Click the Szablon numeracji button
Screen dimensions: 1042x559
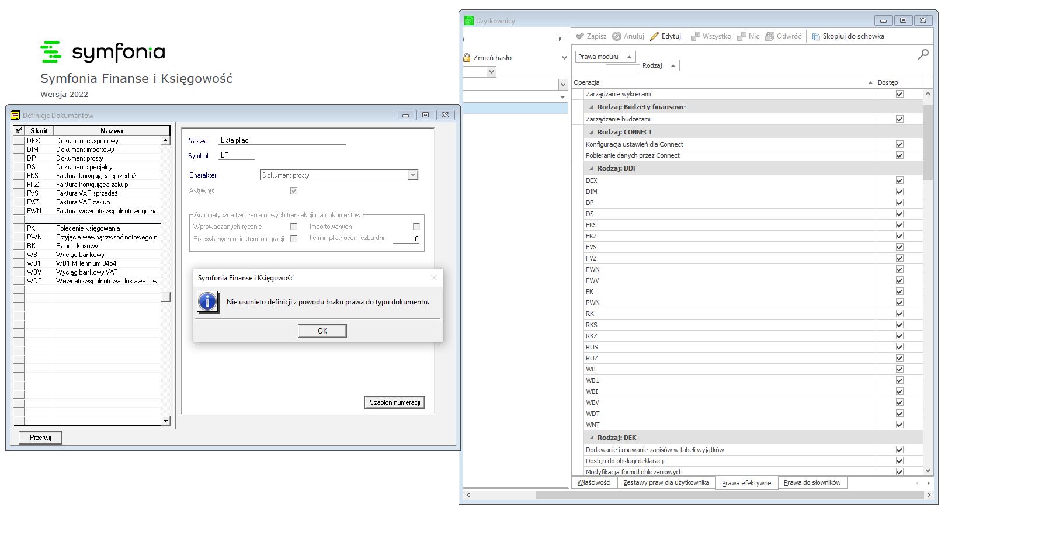(394, 402)
